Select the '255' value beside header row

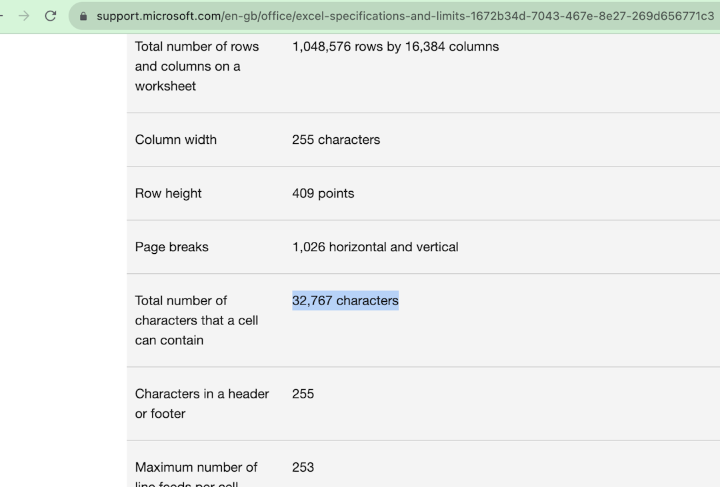(x=303, y=394)
